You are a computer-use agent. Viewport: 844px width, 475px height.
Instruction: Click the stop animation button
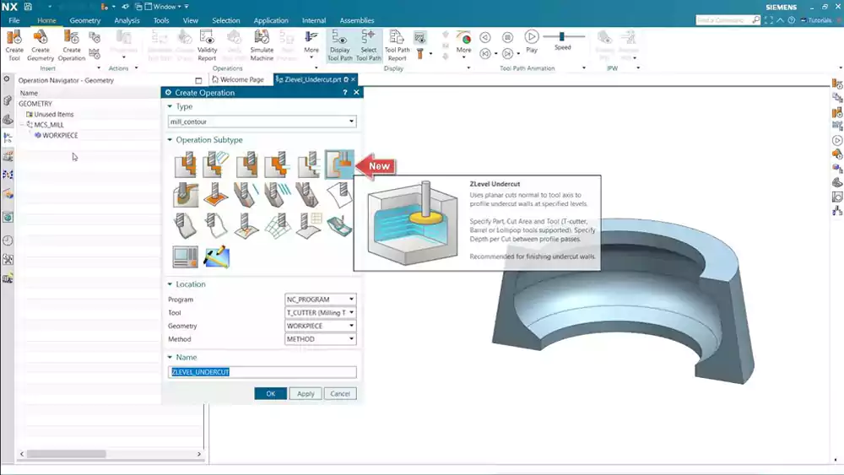click(x=507, y=37)
